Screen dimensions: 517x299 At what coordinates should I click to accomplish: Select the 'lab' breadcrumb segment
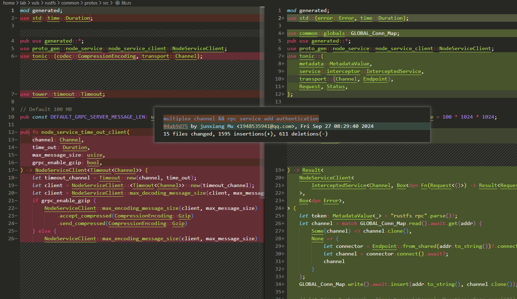click(23, 3)
